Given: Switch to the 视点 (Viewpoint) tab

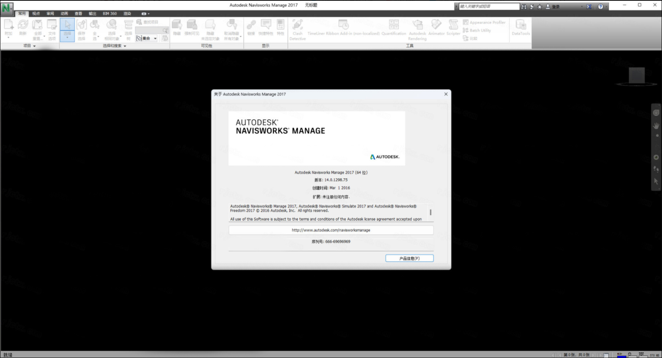Looking at the screenshot, I should point(36,14).
